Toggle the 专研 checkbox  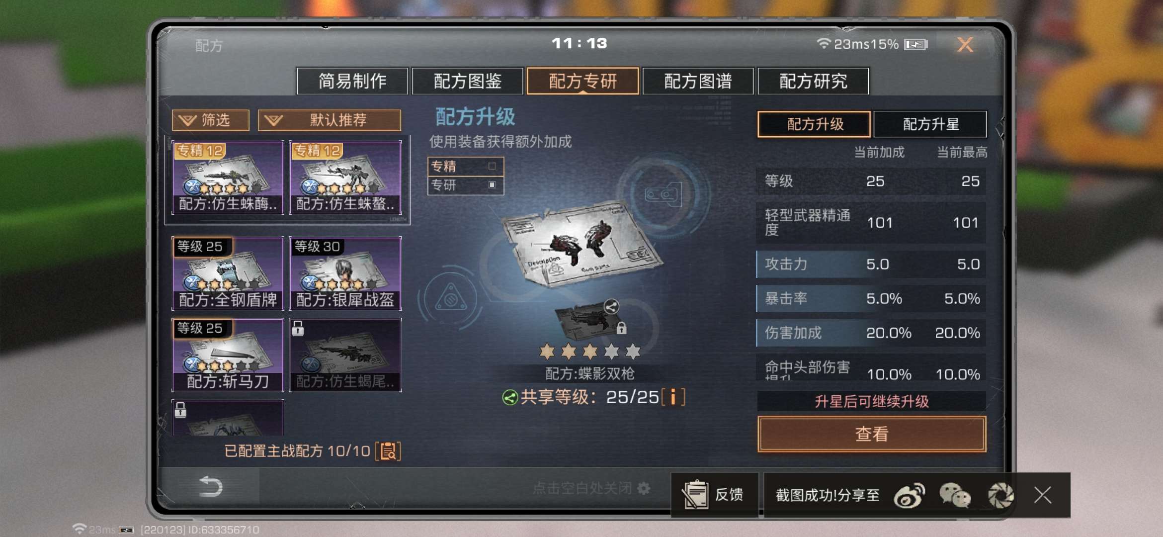click(492, 184)
